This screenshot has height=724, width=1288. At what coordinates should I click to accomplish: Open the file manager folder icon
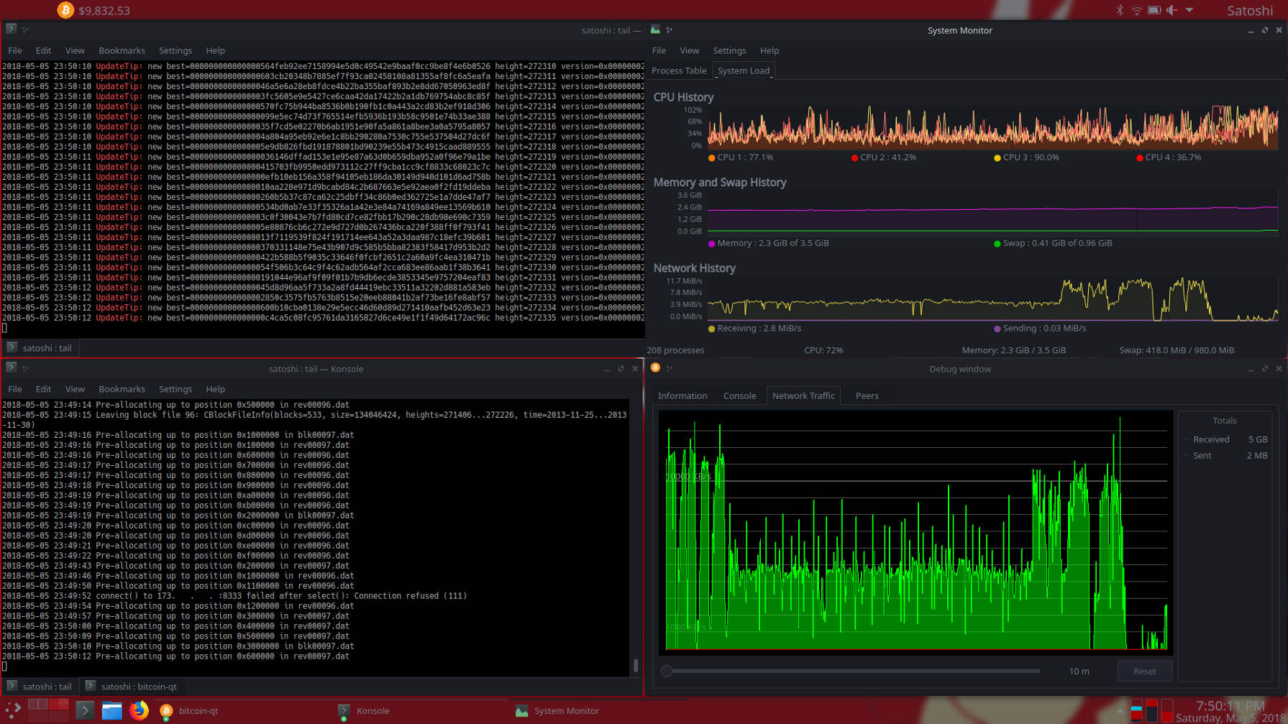111,710
